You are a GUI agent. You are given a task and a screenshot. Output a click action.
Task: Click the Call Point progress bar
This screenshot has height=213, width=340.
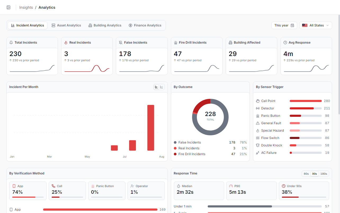(306, 101)
